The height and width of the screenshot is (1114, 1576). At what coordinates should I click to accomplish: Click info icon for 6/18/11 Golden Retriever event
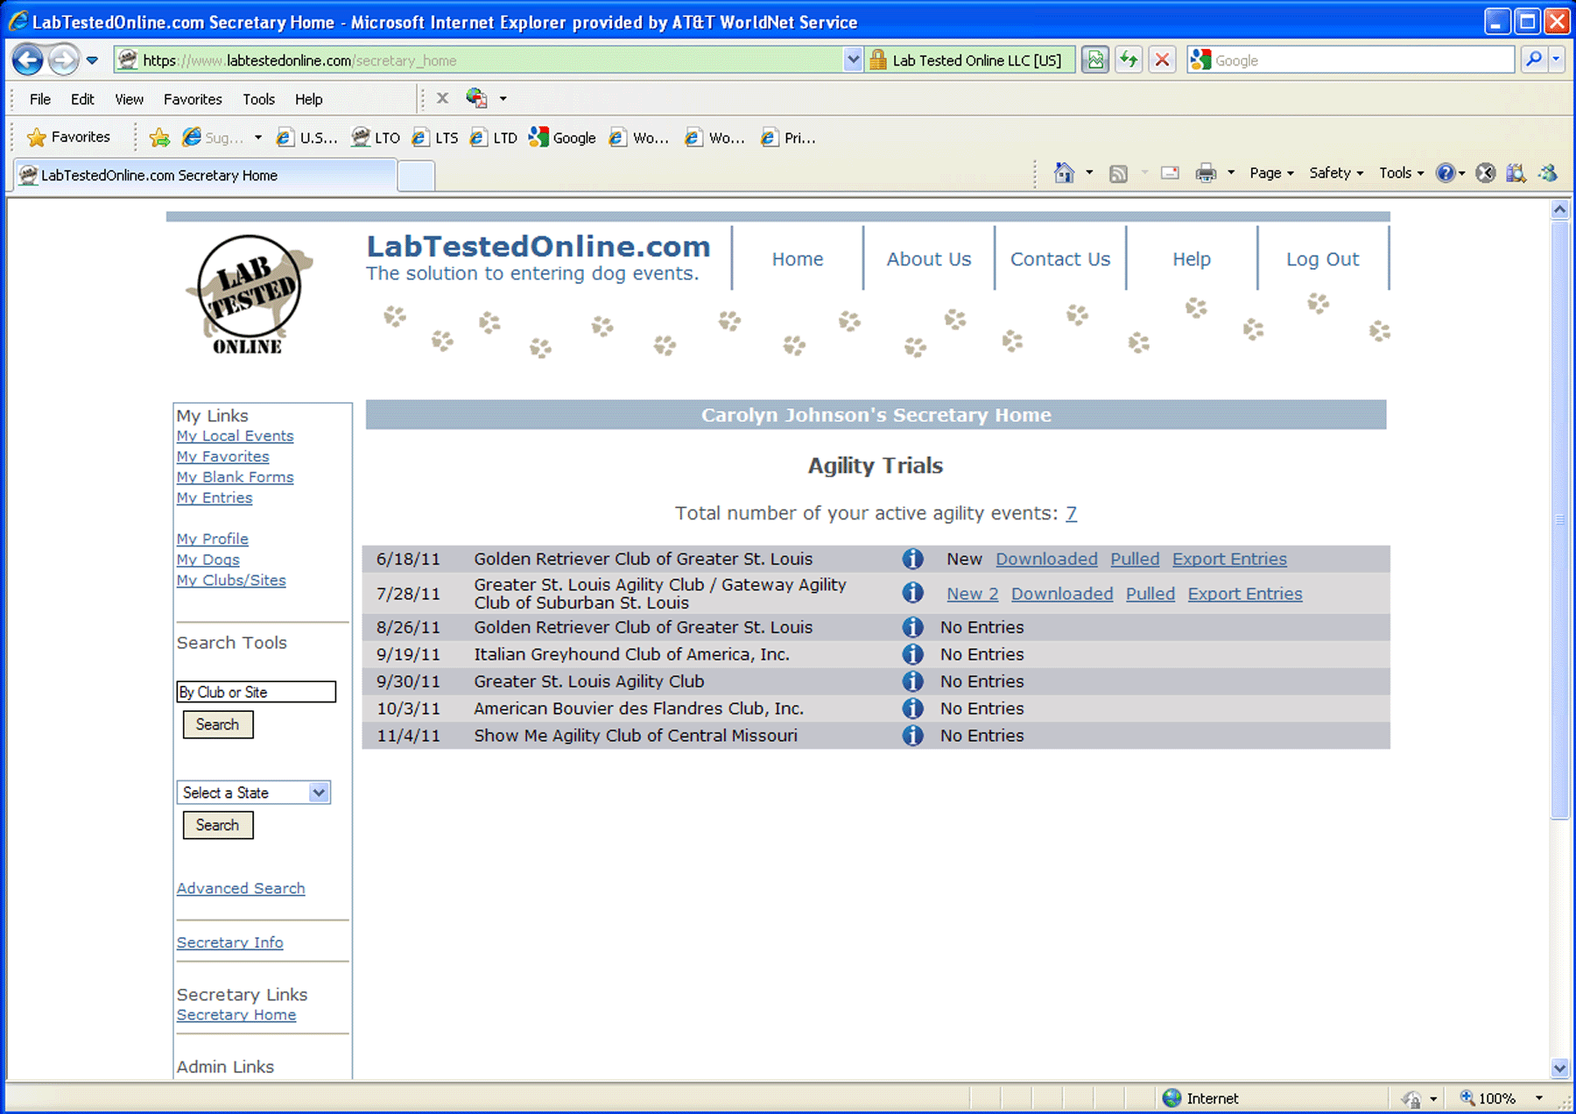(912, 559)
